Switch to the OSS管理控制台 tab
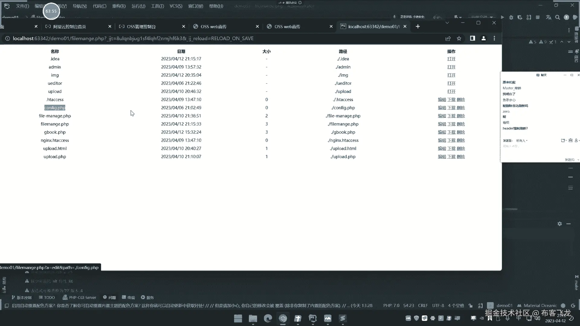The height and width of the screenshot is (326, 580). pos(141,27)
